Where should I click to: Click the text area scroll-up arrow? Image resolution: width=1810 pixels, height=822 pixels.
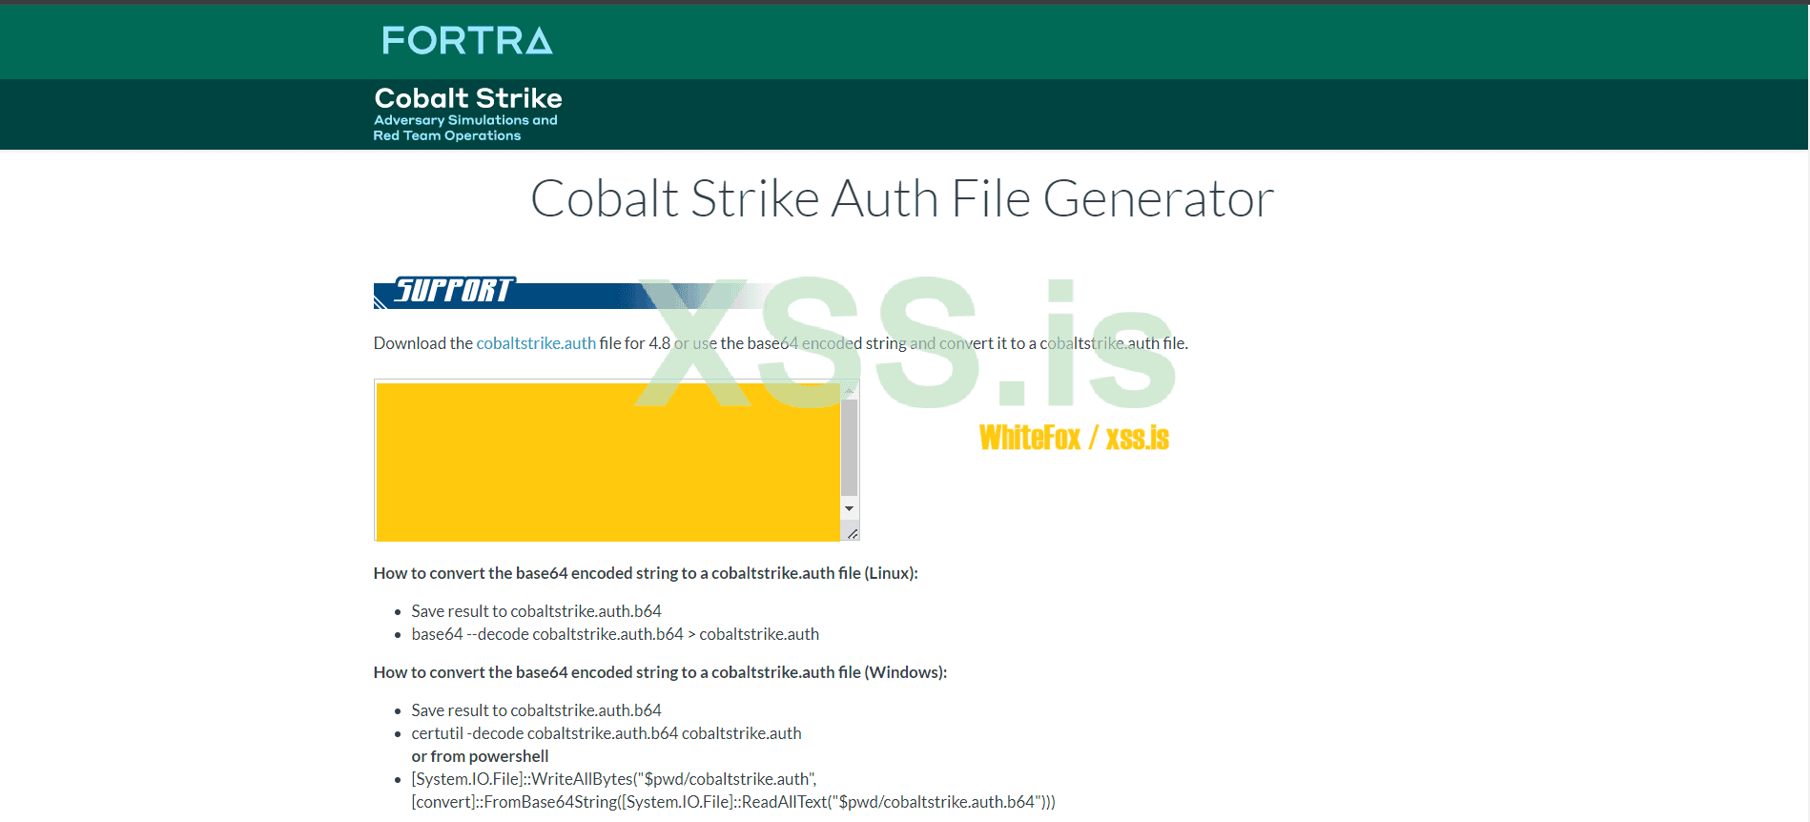click(850, 390)
